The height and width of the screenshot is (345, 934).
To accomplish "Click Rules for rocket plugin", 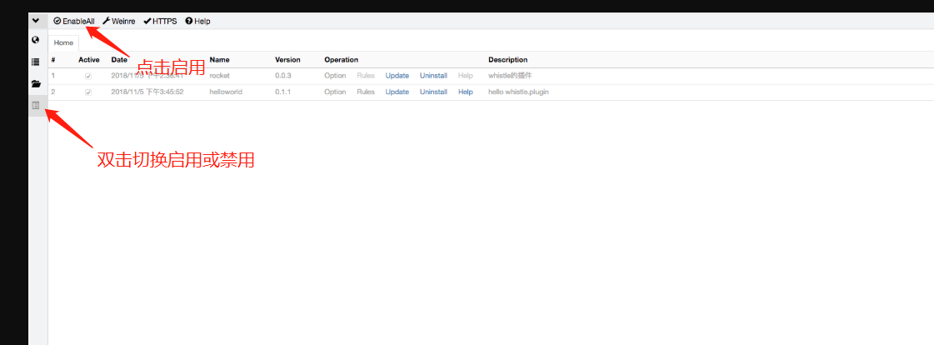I will coord(366,76).
